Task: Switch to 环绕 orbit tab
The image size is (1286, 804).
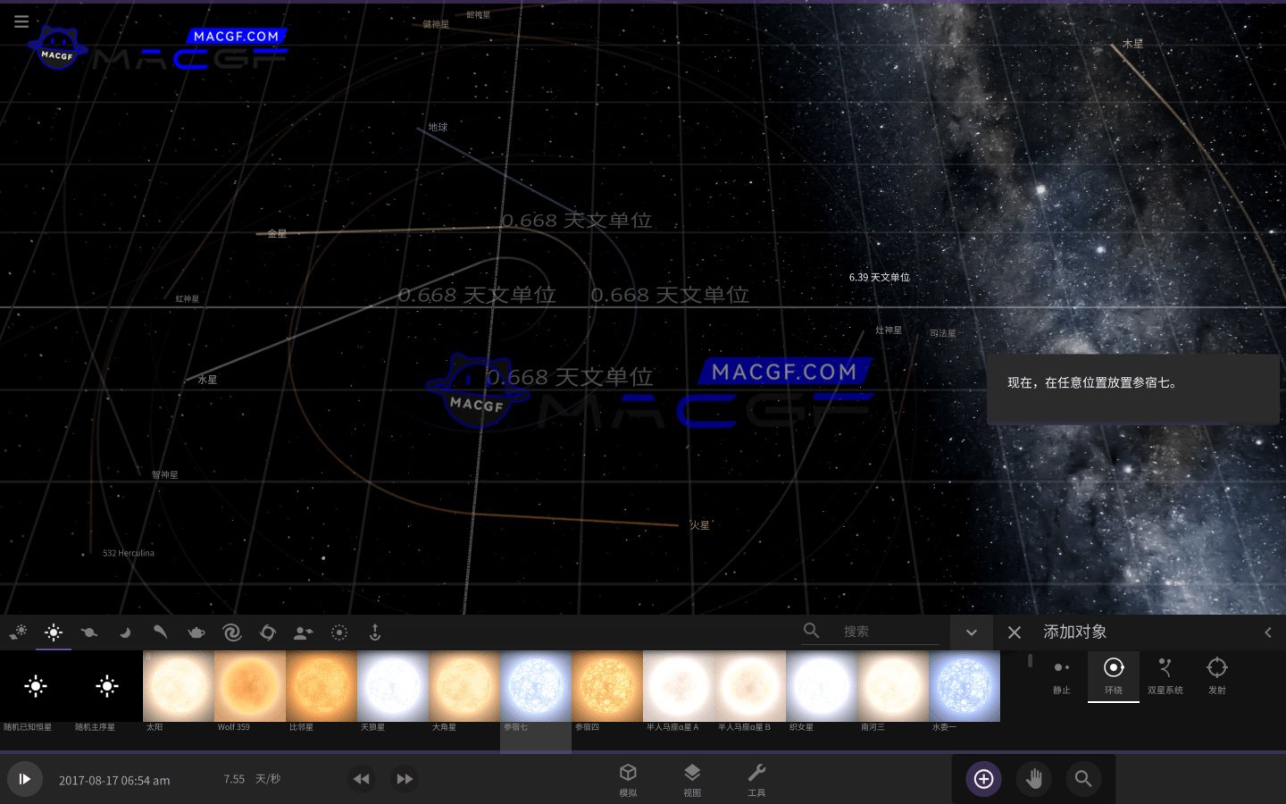Action: pyautogui.click(x=1114, y=675)
